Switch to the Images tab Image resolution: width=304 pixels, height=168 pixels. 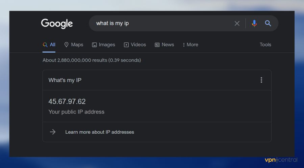pyautogui.click(x=103, y=45)
